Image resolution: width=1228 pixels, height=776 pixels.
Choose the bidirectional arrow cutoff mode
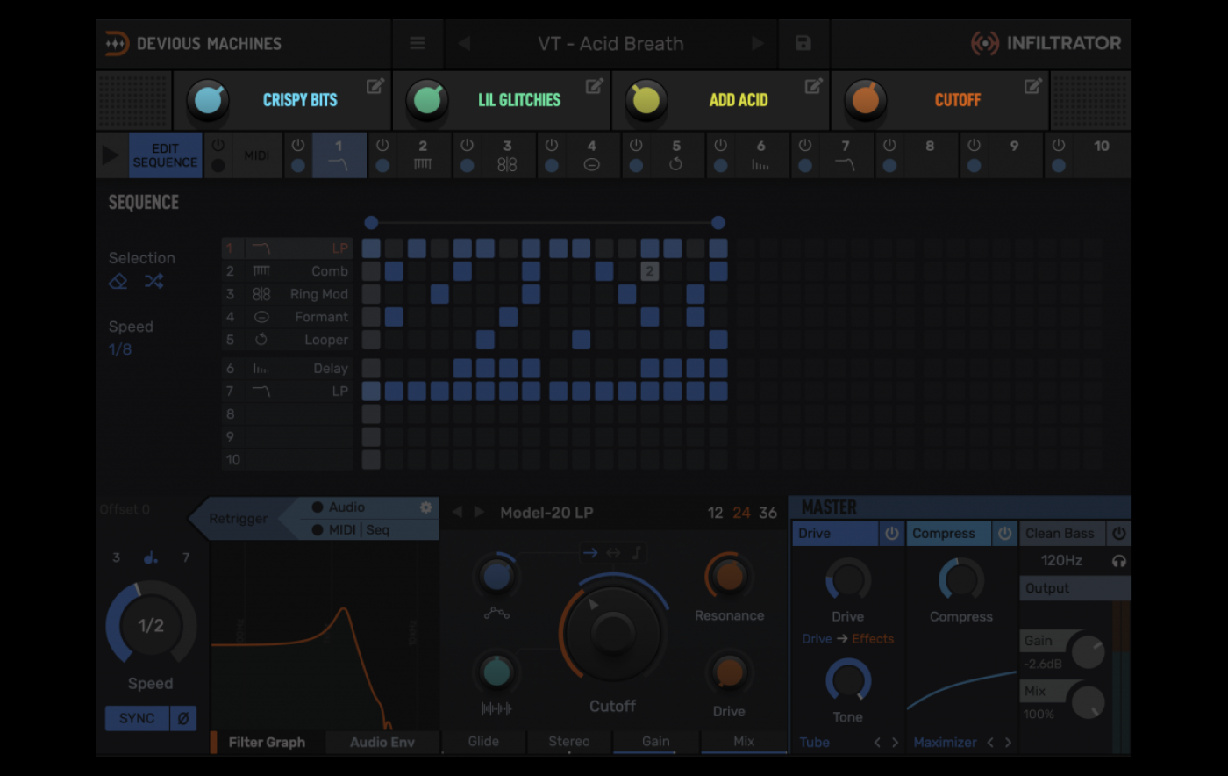[x=613, y=553]
